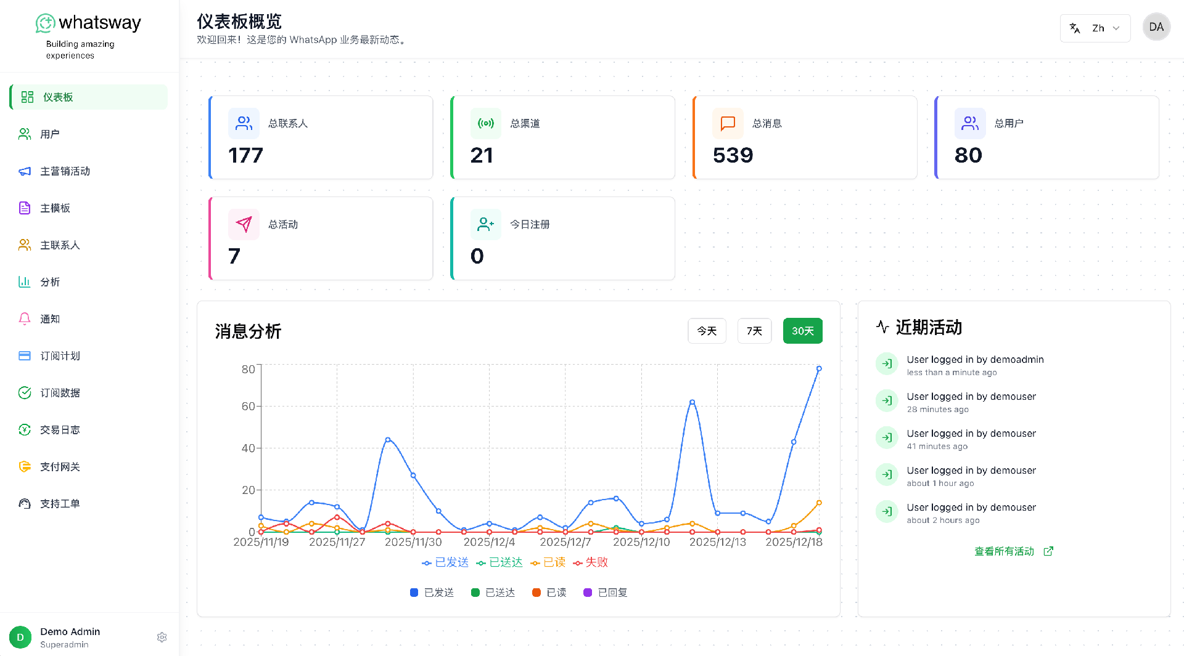Click the bar chart icon for 分析

pyautogui.click(x=25, y=282)
